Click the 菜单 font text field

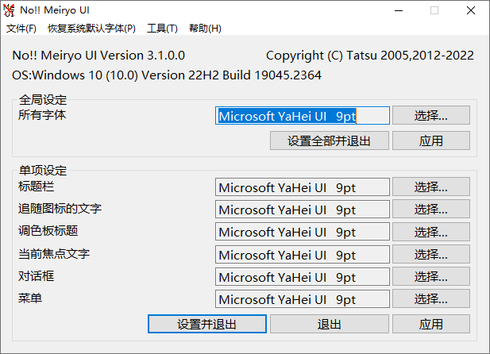point(302,299)
